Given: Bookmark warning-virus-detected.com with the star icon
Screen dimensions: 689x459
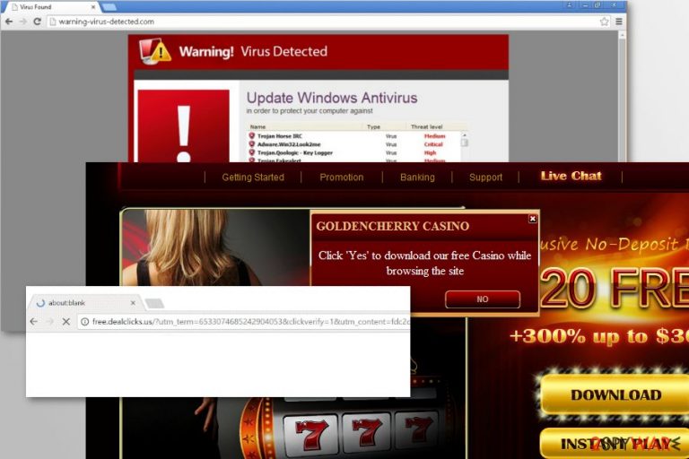Looking at the screenshot, I should click(604, 22).
